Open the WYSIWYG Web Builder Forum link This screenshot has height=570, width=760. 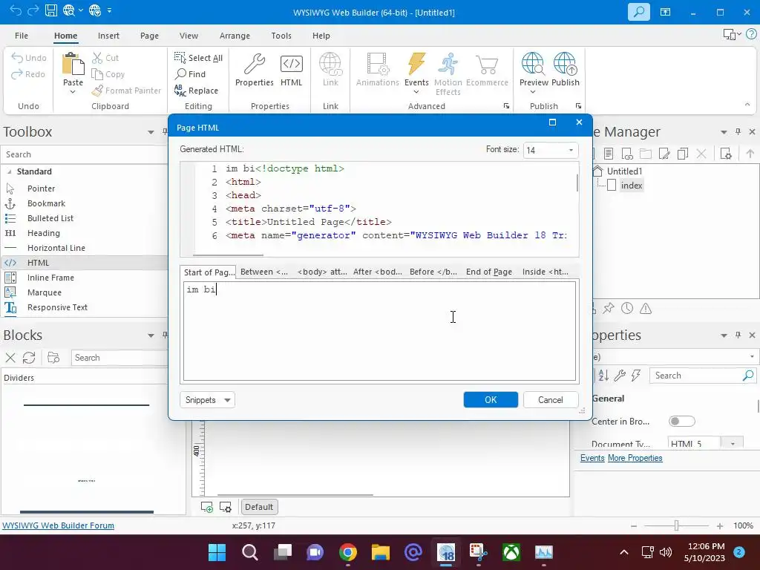point(58,525)
